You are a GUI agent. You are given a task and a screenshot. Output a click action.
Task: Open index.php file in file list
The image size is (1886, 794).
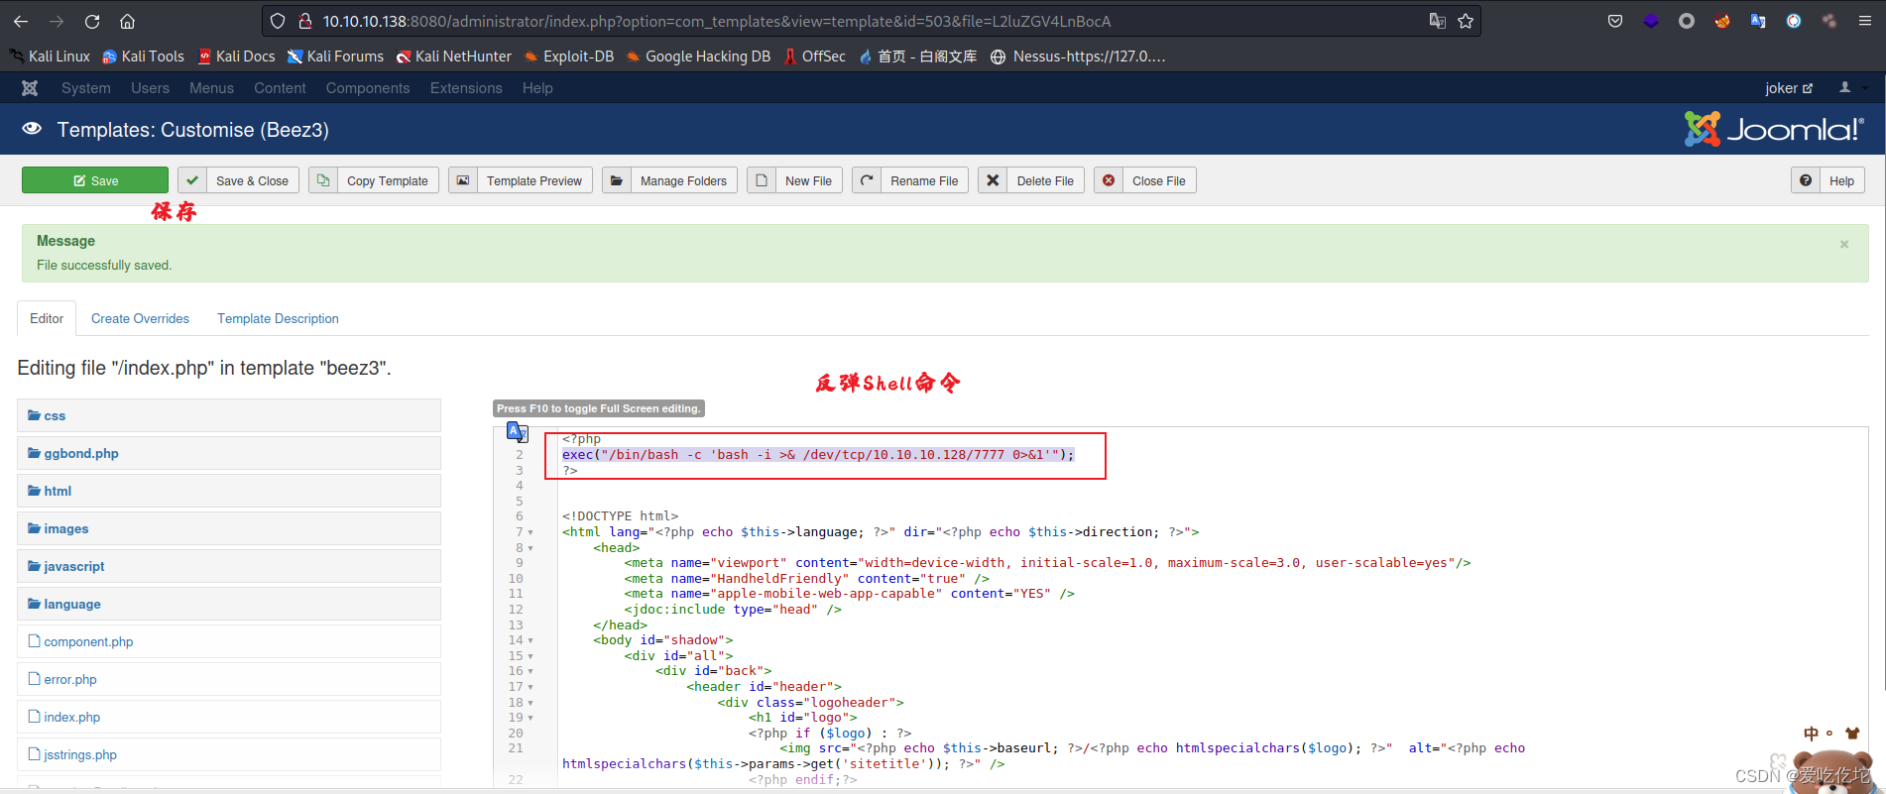point(71,717)
